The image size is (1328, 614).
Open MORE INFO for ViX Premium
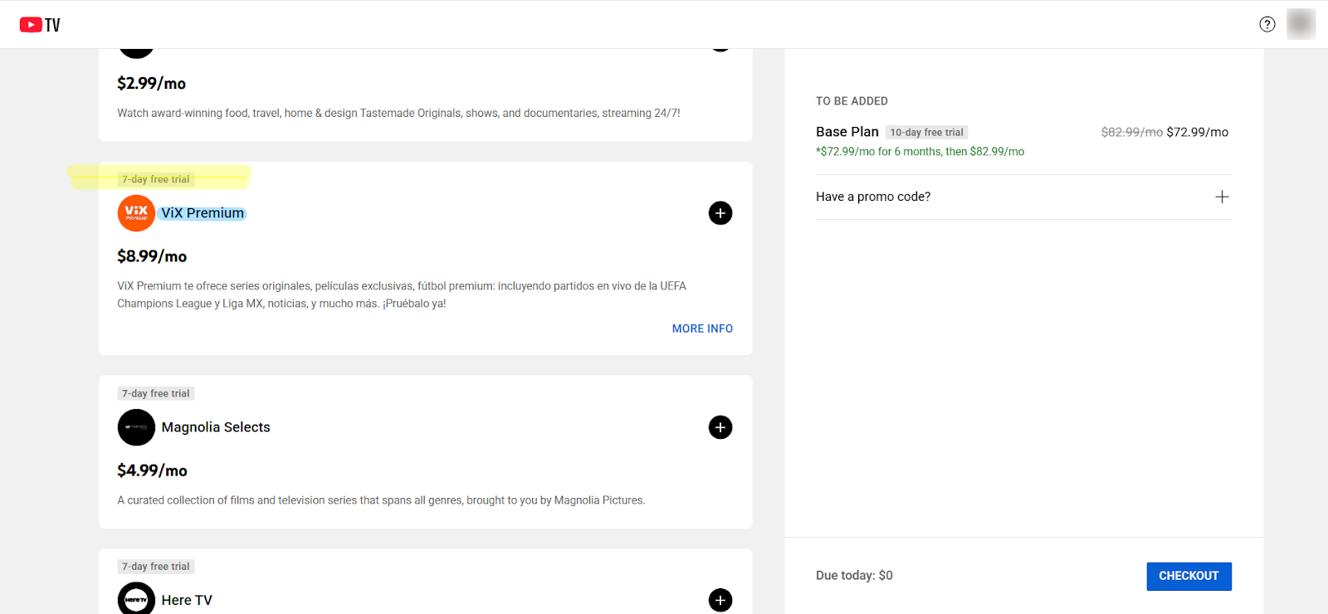click(x=702, y=329)
